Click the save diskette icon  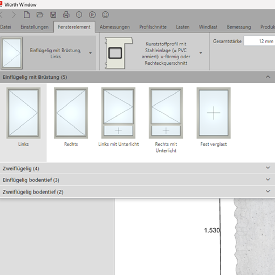click(53, 15)
